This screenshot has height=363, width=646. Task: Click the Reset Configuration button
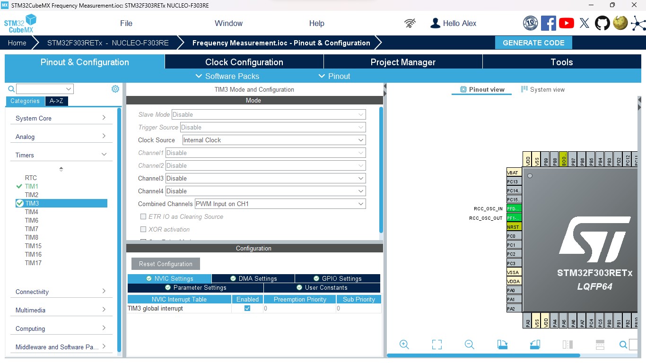pyautogui.click(x=166, y=264)
